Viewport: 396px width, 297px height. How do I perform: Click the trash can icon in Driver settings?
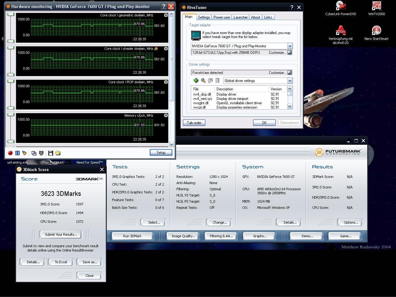pyautogui.click(x=217, y=80)
